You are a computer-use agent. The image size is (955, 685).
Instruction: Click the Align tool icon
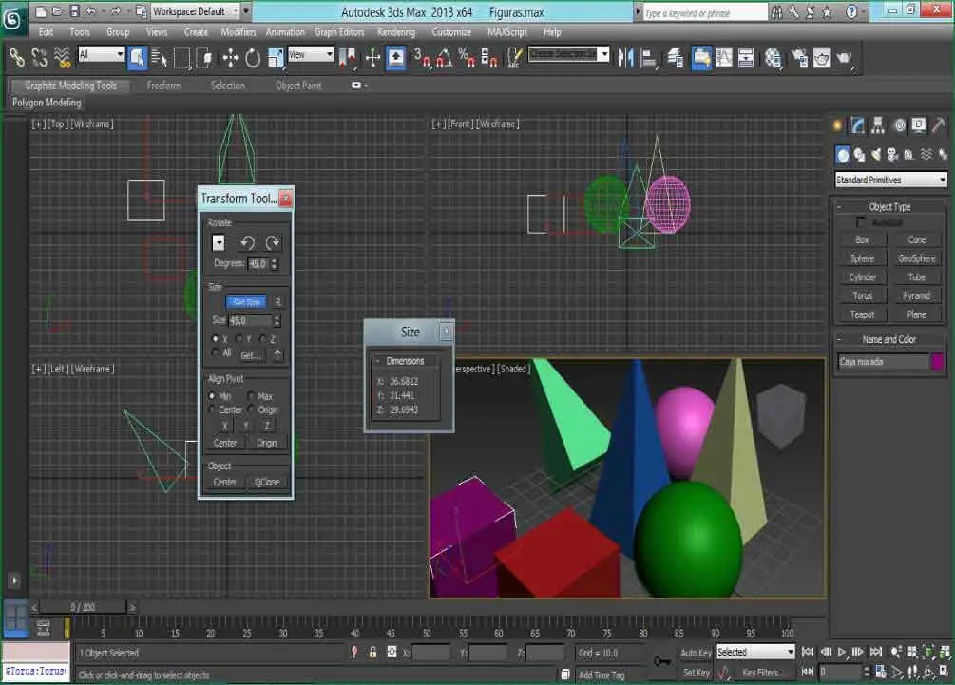click(649, 58)
